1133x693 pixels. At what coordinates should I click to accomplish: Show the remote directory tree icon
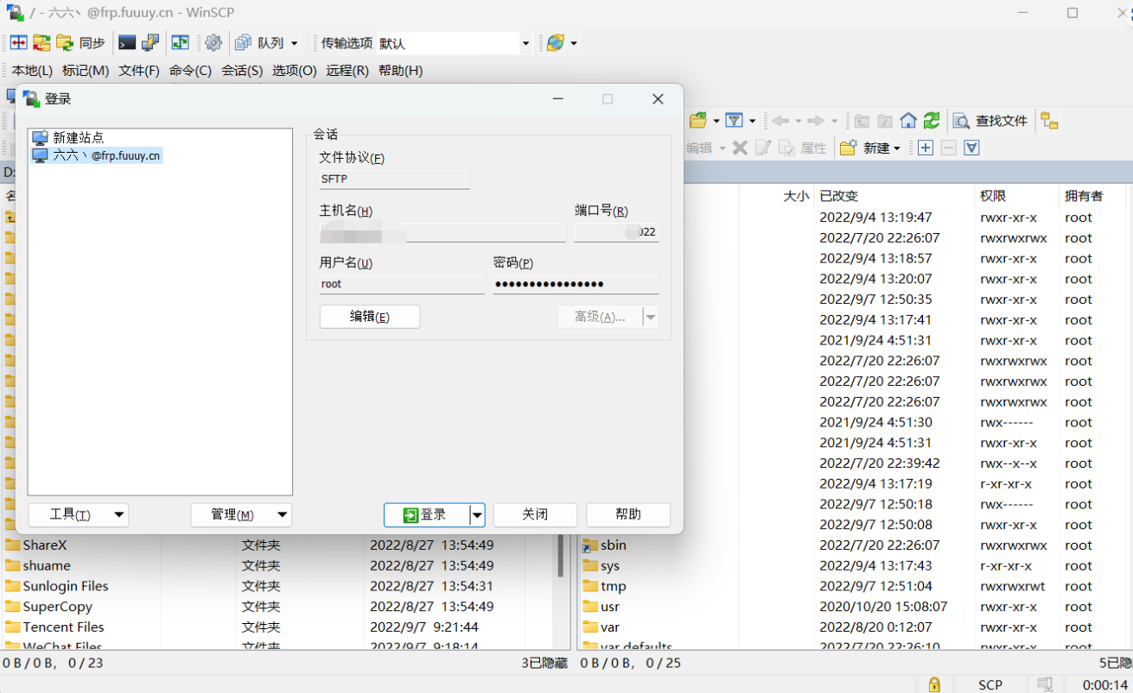(1049, 121)
